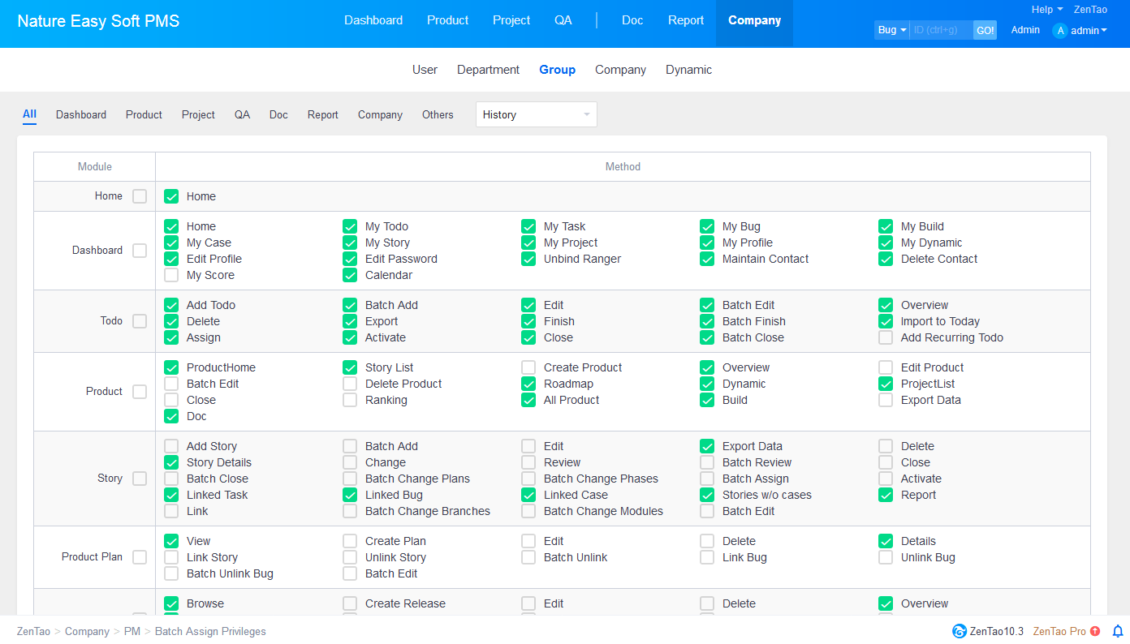The width and height of the screenshot is (1130, 644).
Task: Check the Add Story checkbox
Action: click(171, 446)
